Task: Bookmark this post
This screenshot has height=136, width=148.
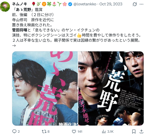Action: coord(134,131)
